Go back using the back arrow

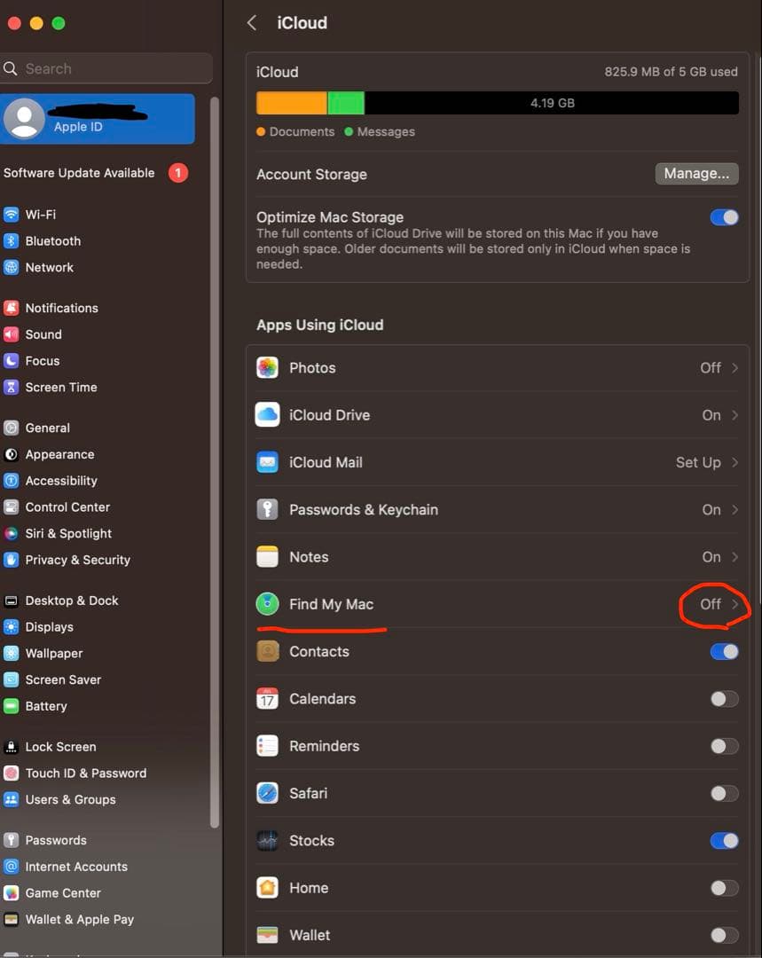click(x=252, y=23)
